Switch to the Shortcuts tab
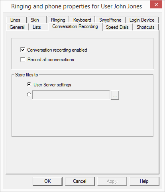 [x=145, y=27]
